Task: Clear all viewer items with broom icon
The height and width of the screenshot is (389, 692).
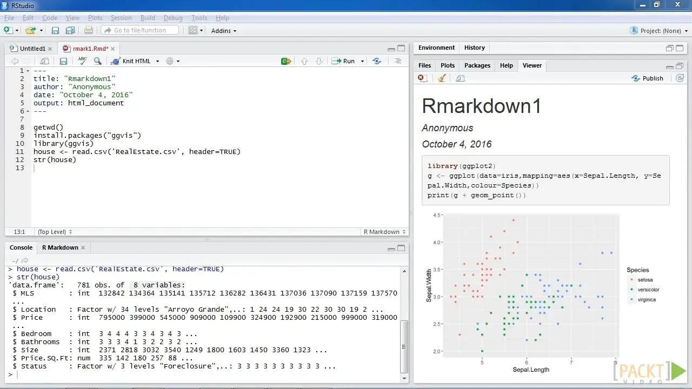Action: [442, 78]
